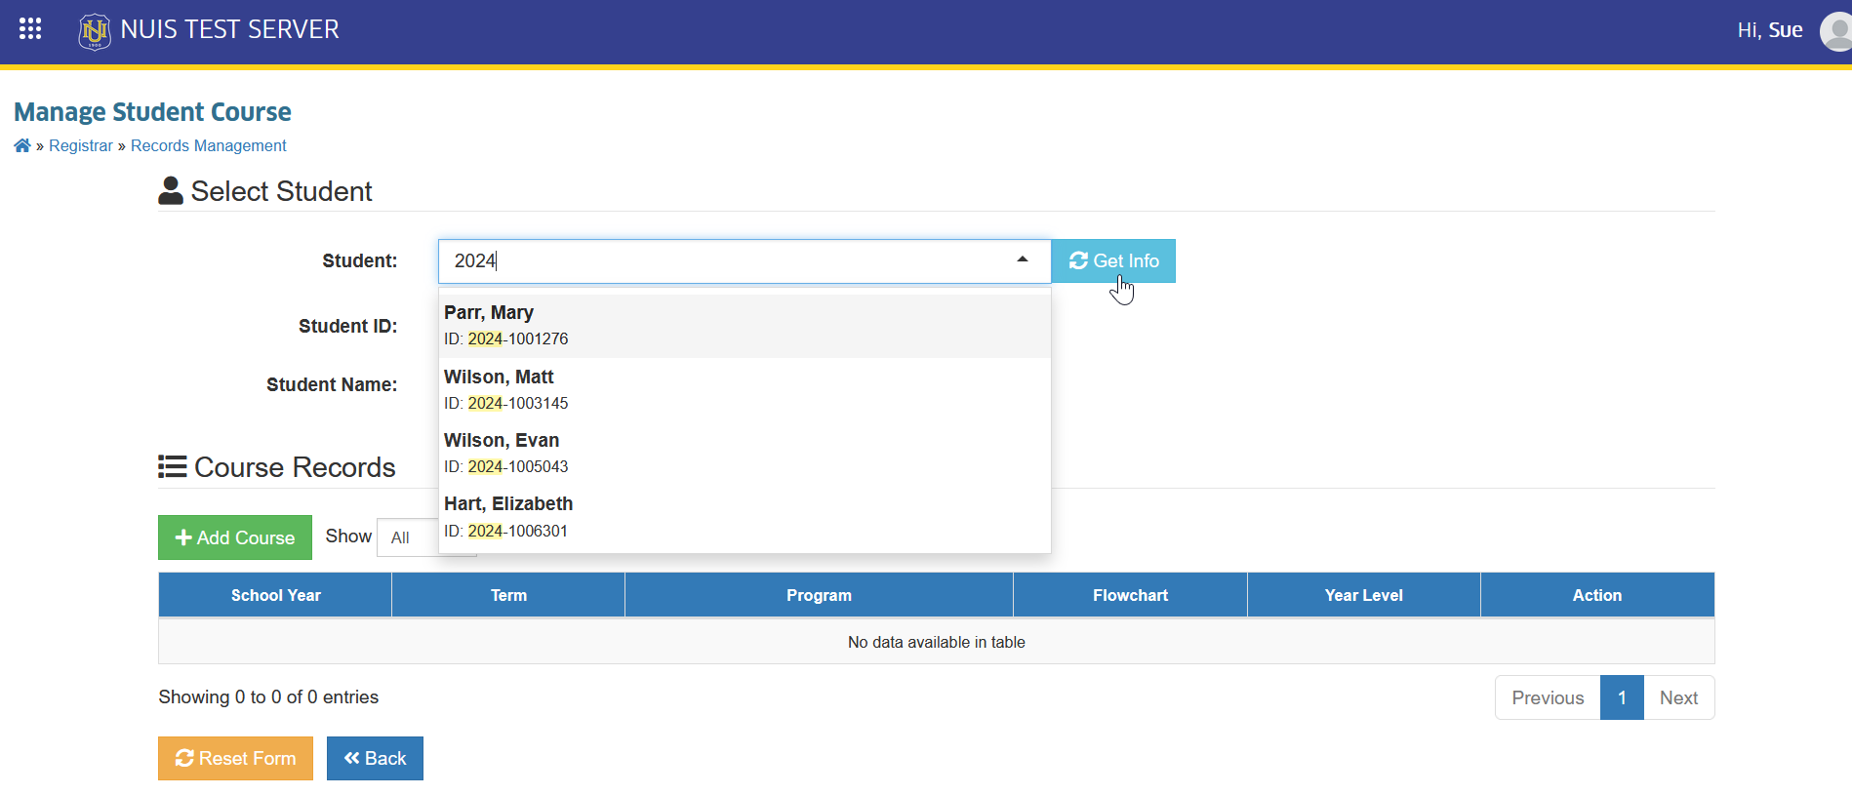1852x795 pixels.
Task: Sort by Flowchart column header
Action: (x=1130, y=595)
